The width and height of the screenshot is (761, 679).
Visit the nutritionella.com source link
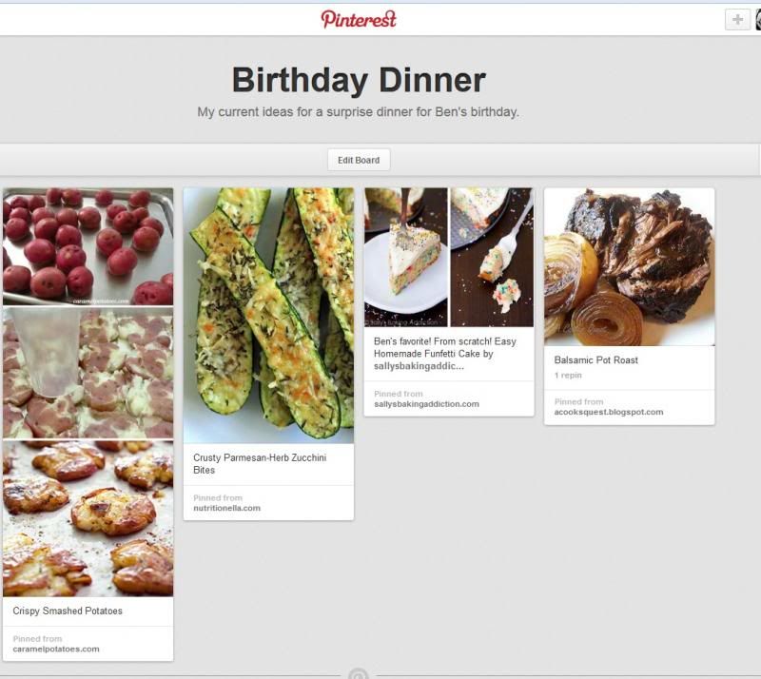[226, 508]
